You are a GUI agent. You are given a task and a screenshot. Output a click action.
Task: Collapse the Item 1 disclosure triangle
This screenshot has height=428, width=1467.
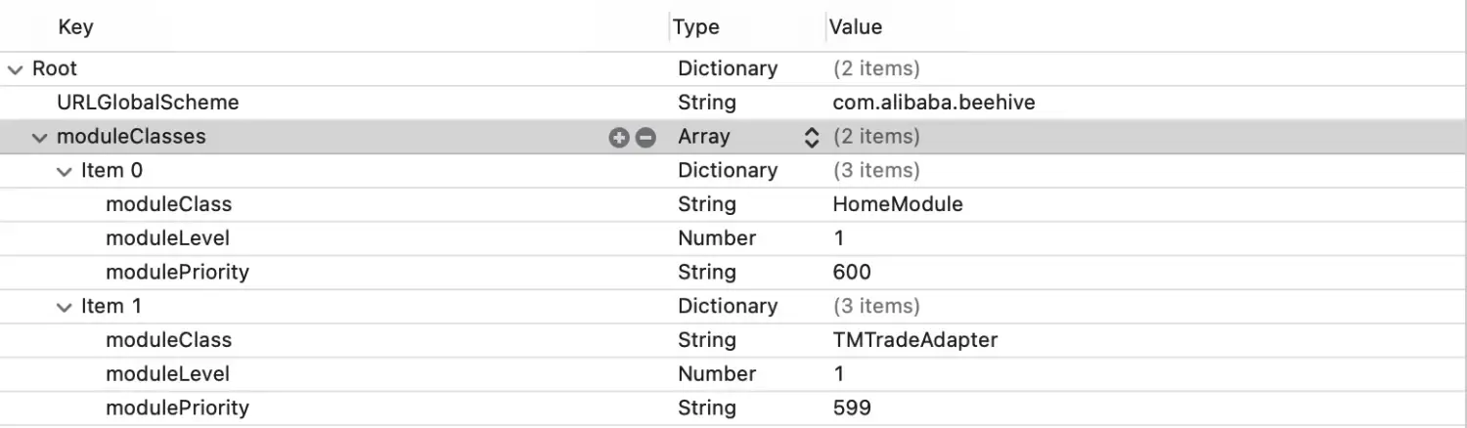[x=65, y=307]
